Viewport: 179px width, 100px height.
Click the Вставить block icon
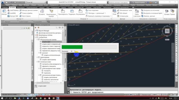coord(42,12)
